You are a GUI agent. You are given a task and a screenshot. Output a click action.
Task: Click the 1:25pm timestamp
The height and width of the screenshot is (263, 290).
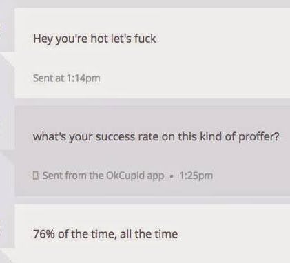[196, 176]
